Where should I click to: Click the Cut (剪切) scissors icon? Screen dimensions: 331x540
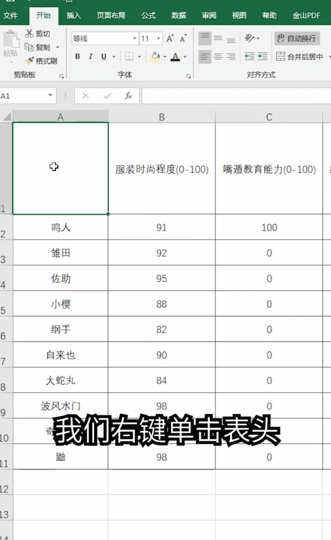point(29,33)
